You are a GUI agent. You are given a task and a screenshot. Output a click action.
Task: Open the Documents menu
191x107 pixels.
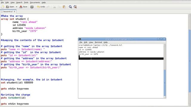[35, 2]
